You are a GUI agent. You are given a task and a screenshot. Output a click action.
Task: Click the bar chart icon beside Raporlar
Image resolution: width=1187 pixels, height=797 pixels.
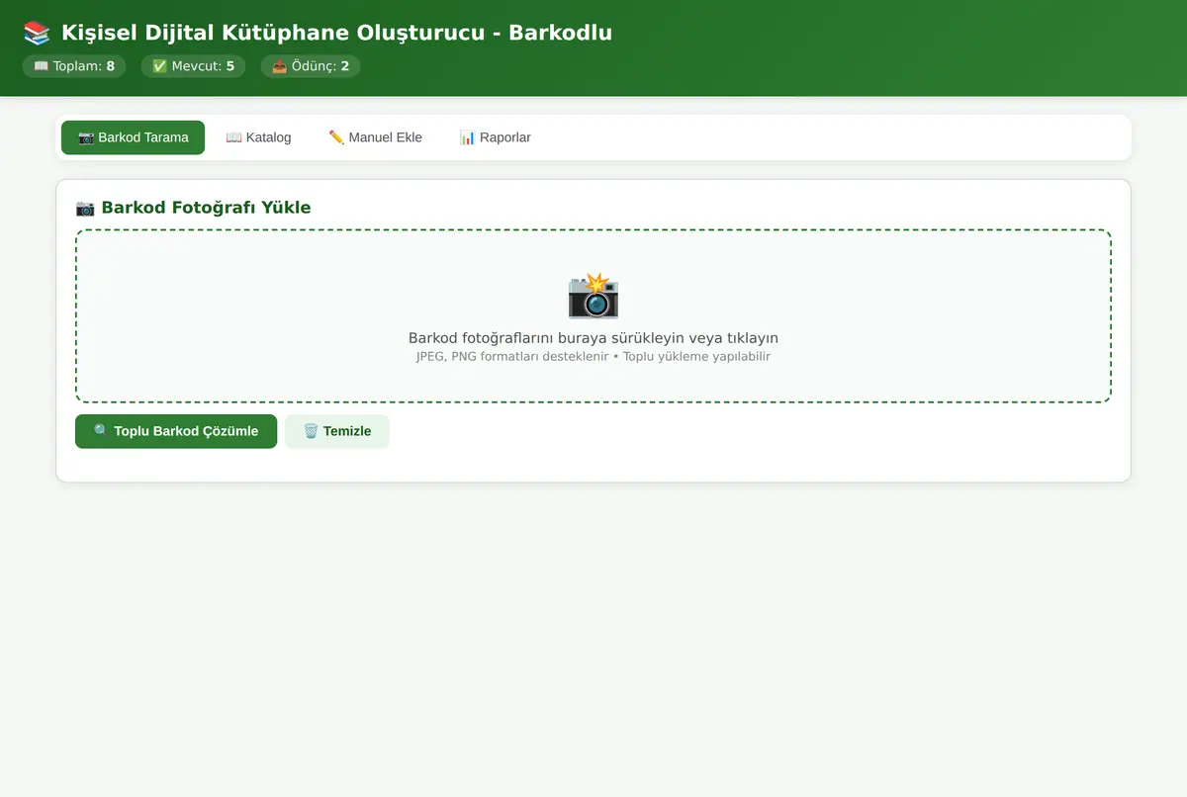coord(468,137)
